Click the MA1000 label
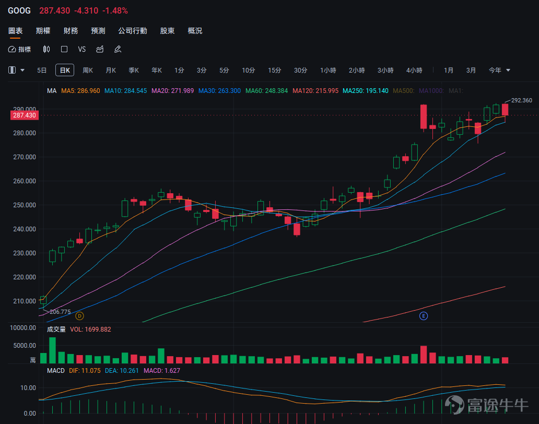 tap(431, 91)
